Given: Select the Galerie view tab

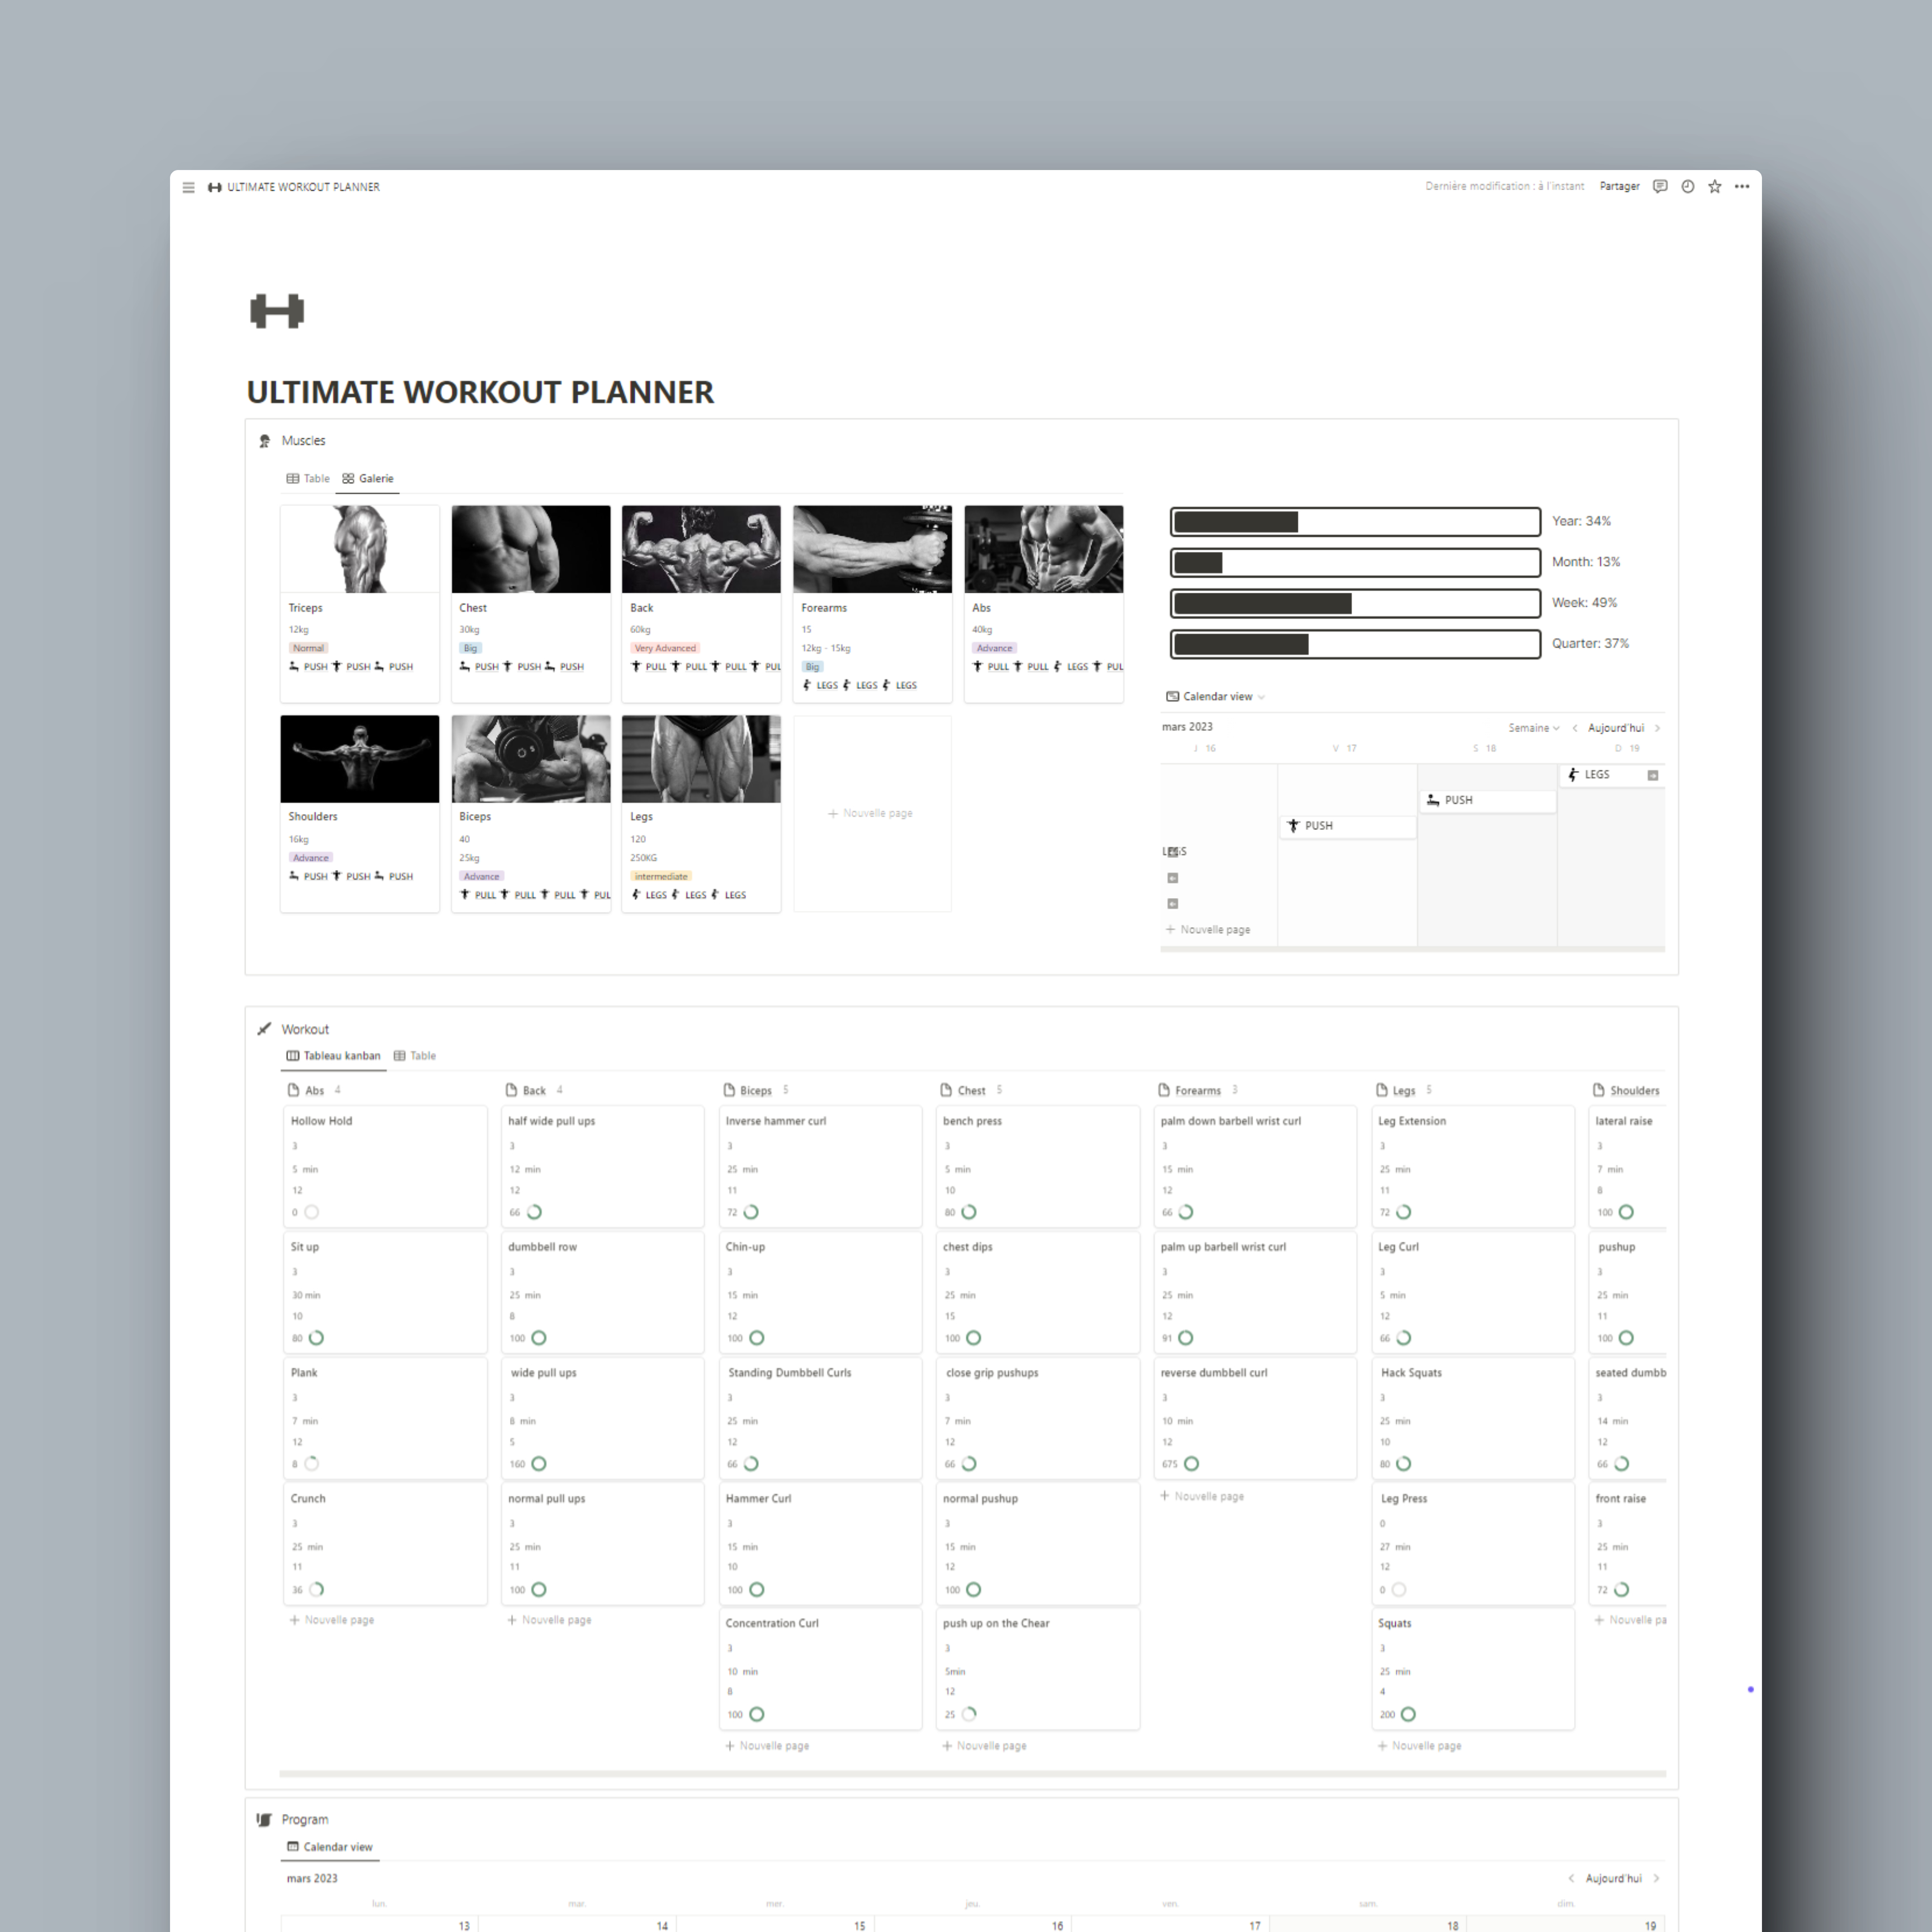Looking at the screenshot, I should click(x=368, y=478).
